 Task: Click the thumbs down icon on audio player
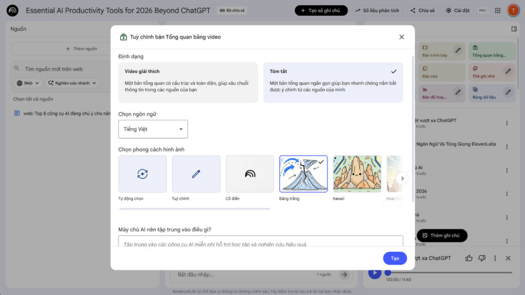click(482, 258)
